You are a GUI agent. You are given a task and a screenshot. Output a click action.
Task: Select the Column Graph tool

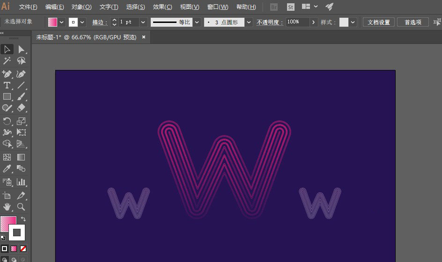tap(21, 182)
